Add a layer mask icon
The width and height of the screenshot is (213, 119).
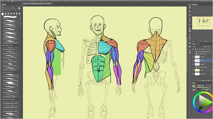click(203, 81)
